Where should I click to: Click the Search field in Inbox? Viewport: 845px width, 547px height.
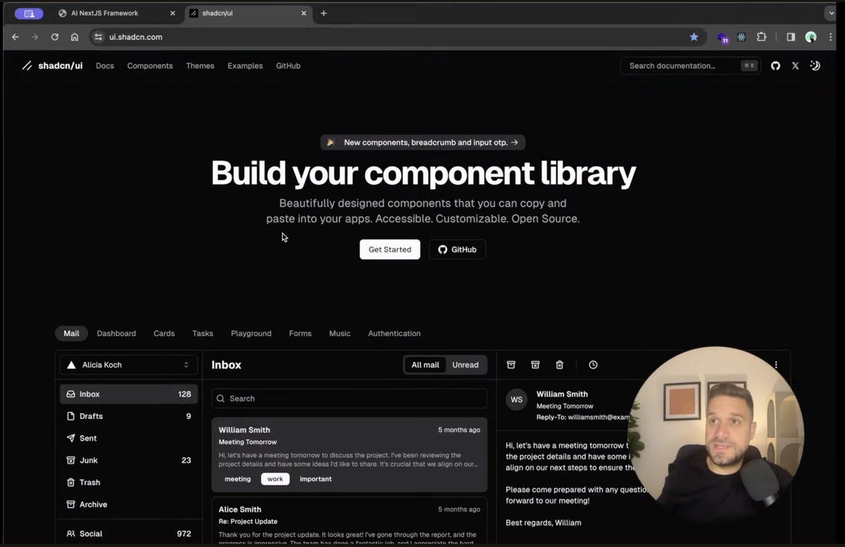pos(349,398)
